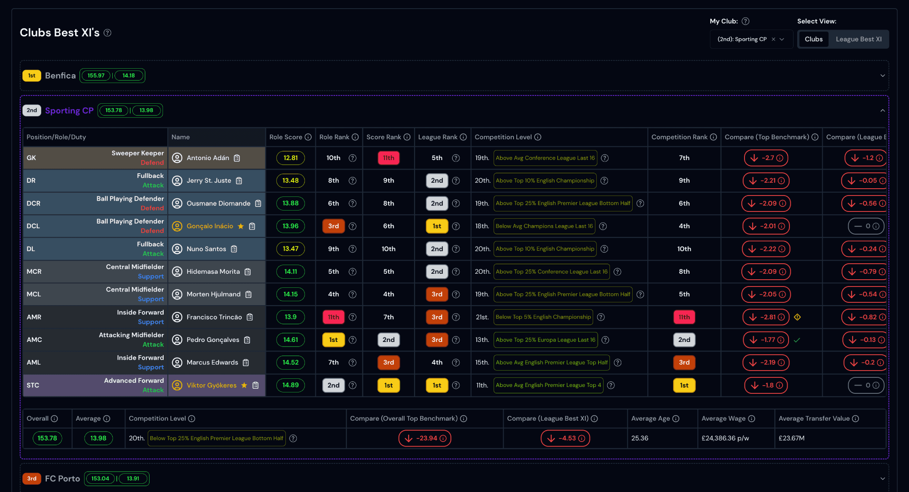This screenshot has width=909, height=492.
Task: Show Average summary info icon
Action: pyautogui.click(x=106, y=418)
